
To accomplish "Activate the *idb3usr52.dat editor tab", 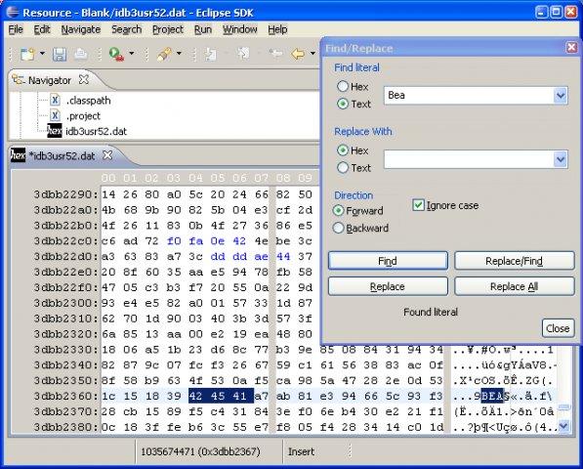I will click(62, 155).
